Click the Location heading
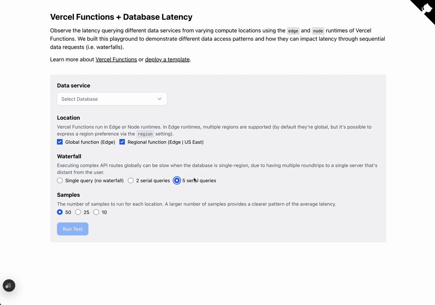This screenshot has height=305, width=435. (x=69, y=118)
